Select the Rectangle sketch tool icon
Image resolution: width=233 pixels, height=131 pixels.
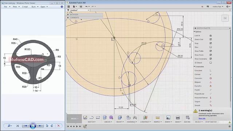tap(98, 118)
